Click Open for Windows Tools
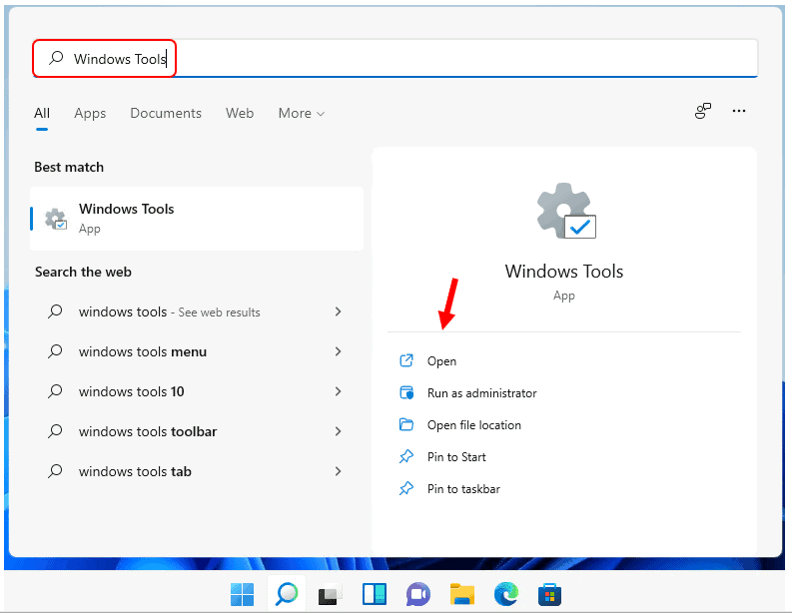 (442, 361)
